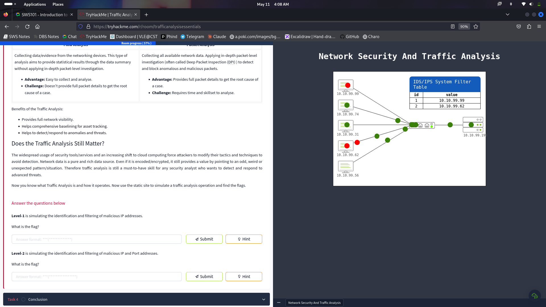
Task: Open the TryHackMe bookmark
Action: [x=93, y=37]
